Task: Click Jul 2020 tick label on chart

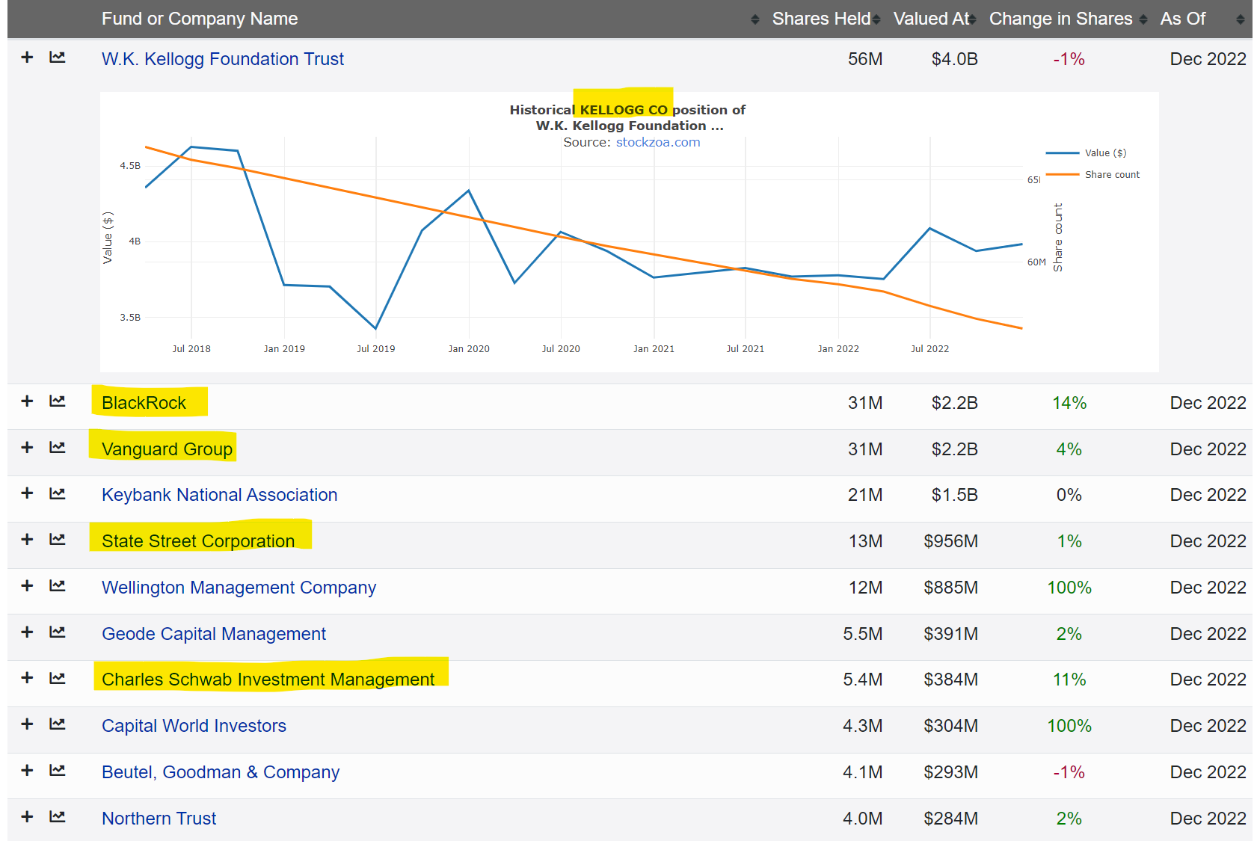Action: click(x=561, y=348)
